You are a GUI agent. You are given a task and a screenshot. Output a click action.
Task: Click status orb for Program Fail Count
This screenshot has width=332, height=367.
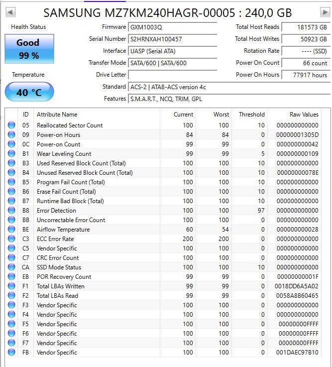[x=11, y=182]
